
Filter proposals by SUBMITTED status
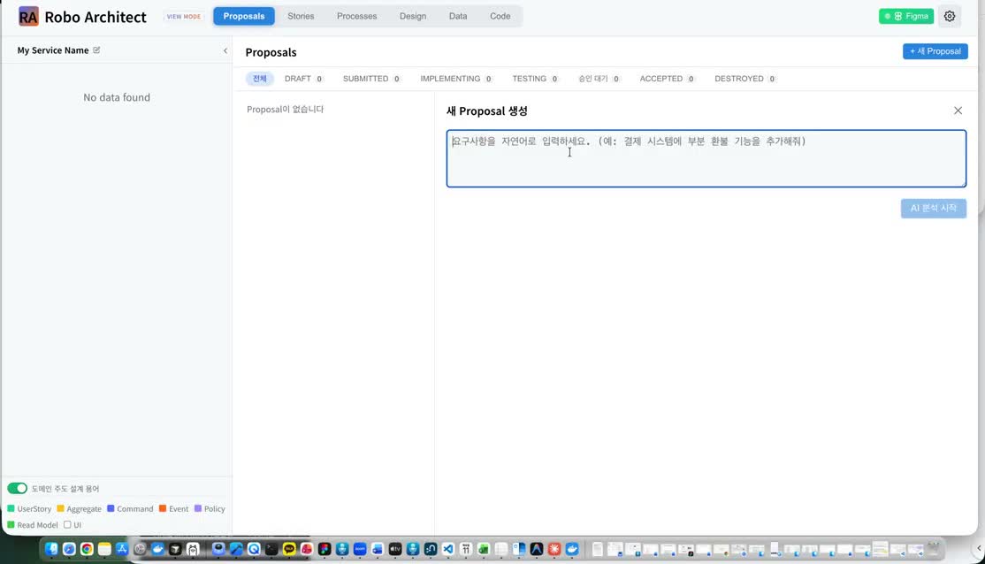371,79
